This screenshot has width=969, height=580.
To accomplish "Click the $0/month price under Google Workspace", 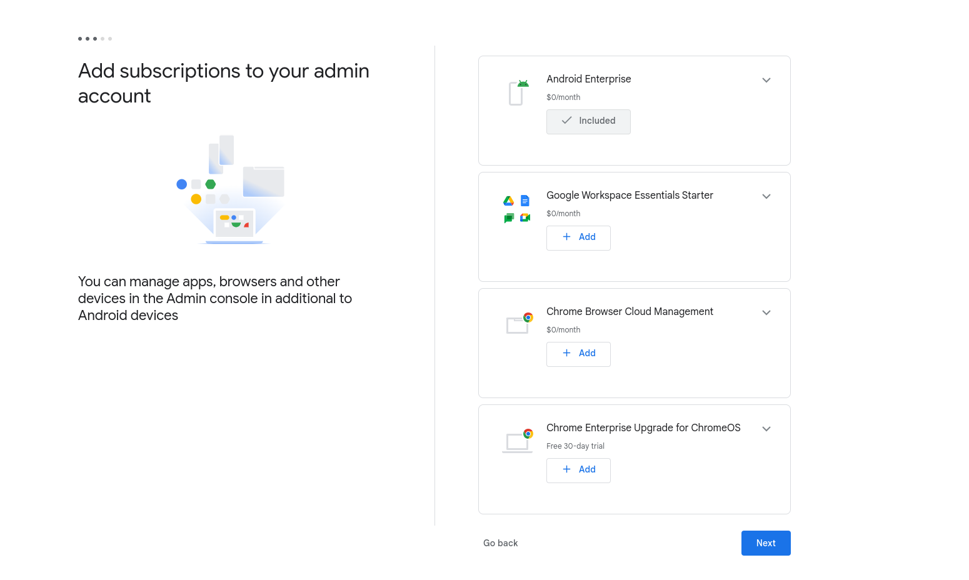I will [x=563, y=214].
